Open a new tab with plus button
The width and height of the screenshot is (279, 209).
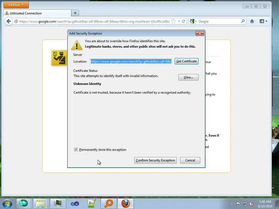tap(75, 13)
